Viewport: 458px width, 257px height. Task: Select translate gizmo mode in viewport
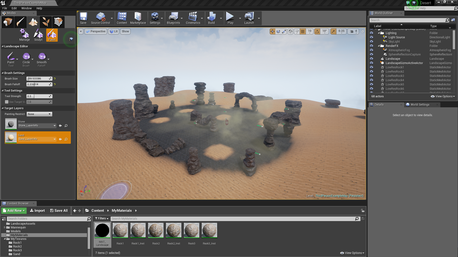coord(273,31)
